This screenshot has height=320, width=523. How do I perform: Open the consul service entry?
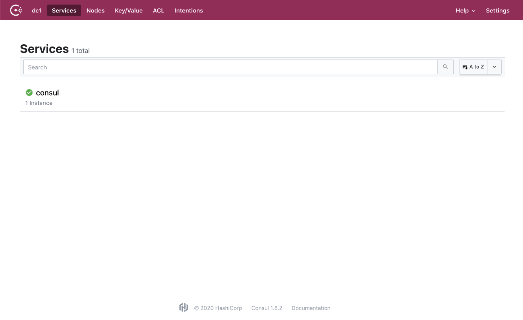click(262, 97)
